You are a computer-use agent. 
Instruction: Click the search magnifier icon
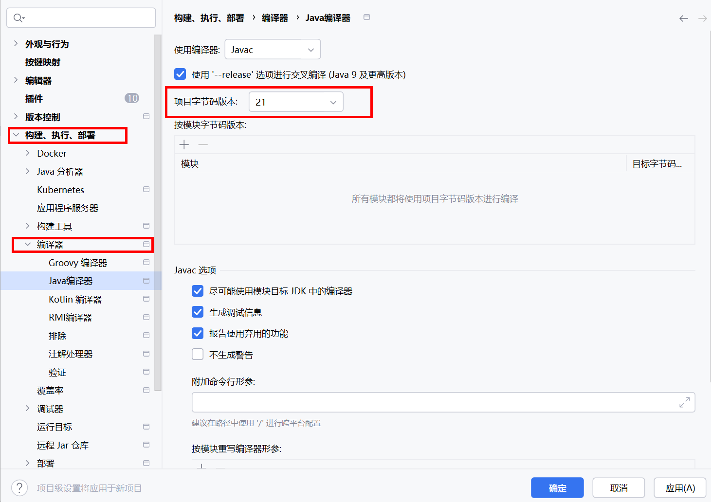pos(18,18)
